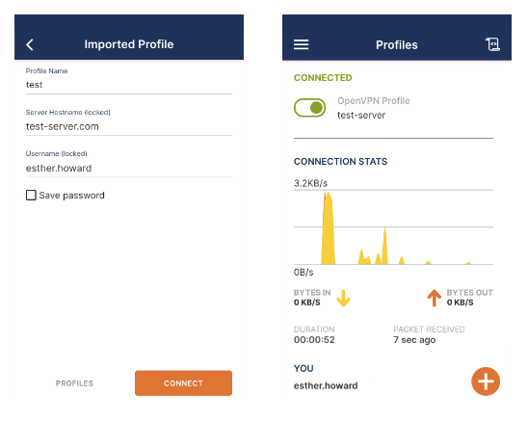Click the Profiles screen title
The image size is (528, 423).
[397, 44]
